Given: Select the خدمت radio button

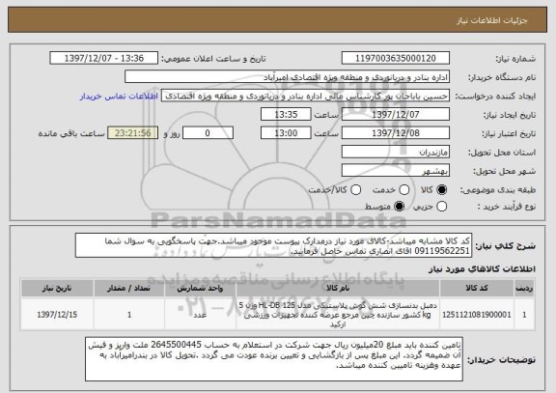Looking at the screenshot, I should 404,190.
